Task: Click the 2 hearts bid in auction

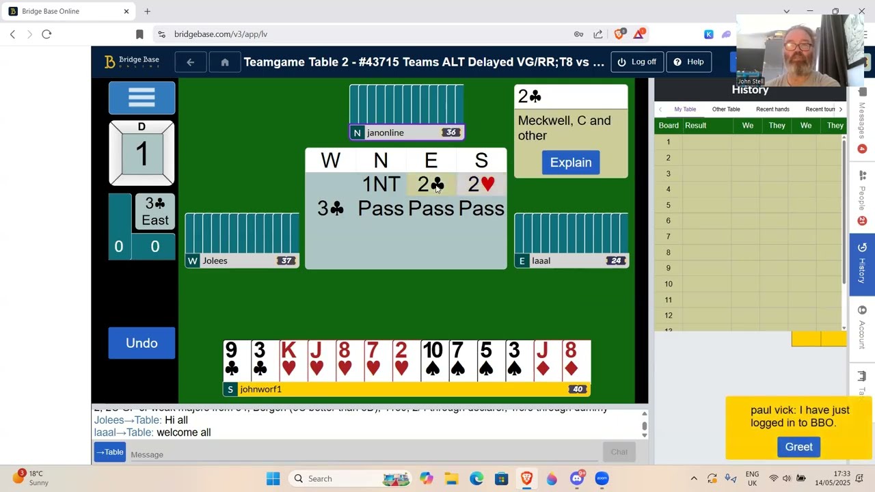Action: (481, 184)
